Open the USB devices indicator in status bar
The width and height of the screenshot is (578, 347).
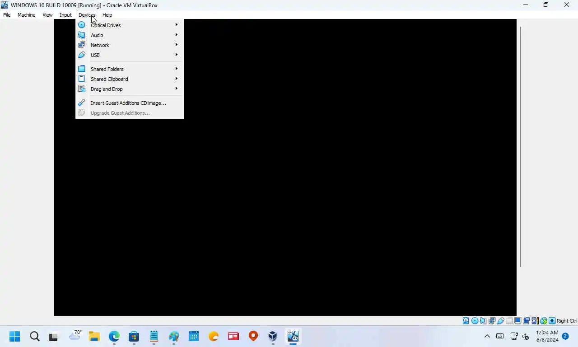[x=500, y=321]
